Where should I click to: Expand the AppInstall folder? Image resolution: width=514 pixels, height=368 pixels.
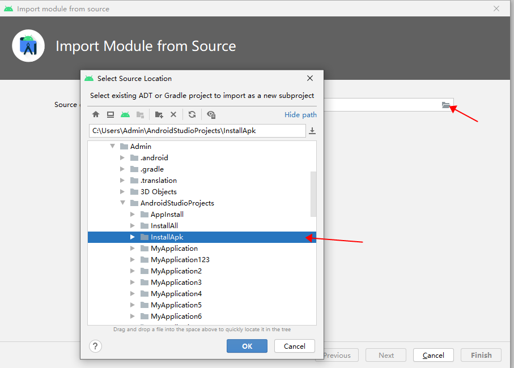coord(133,215)
